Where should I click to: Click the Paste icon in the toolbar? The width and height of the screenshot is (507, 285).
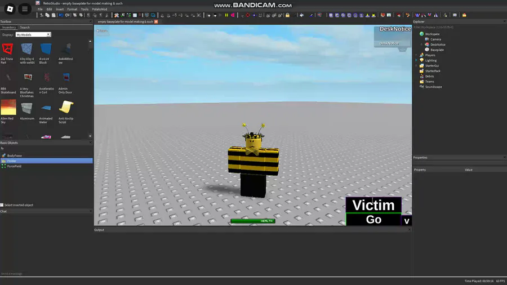54,15
